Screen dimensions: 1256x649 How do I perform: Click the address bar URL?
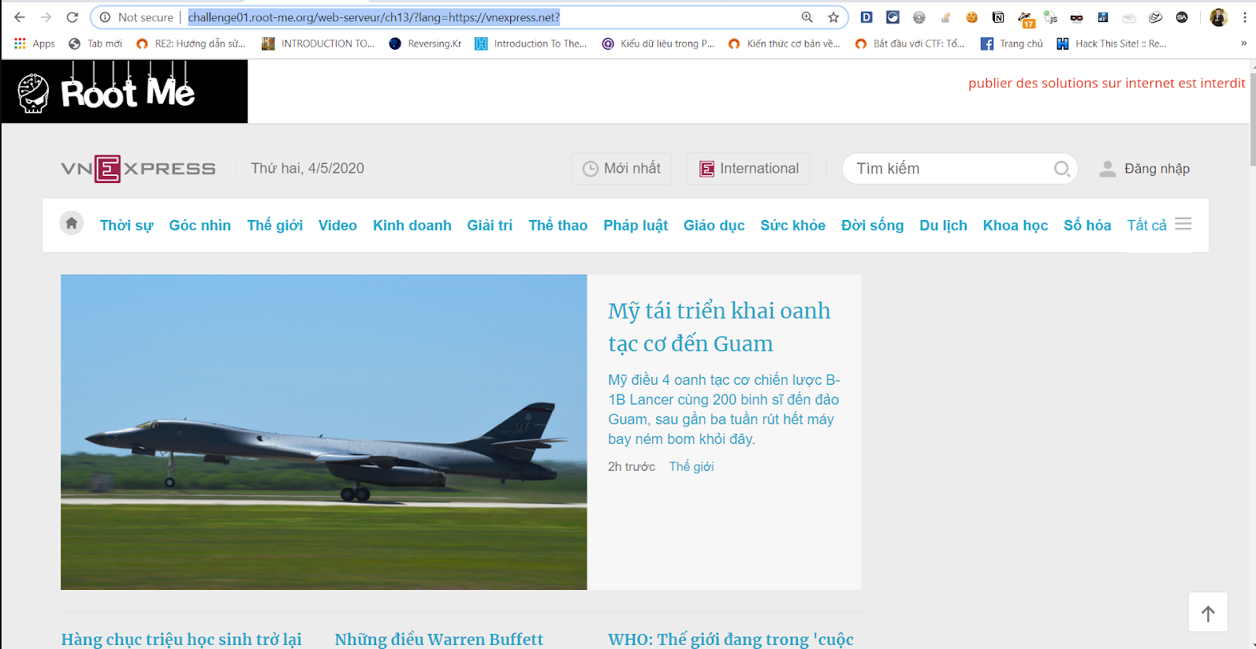374,17
